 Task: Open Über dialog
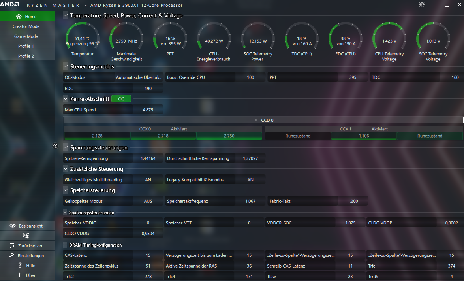pos(28,275)
